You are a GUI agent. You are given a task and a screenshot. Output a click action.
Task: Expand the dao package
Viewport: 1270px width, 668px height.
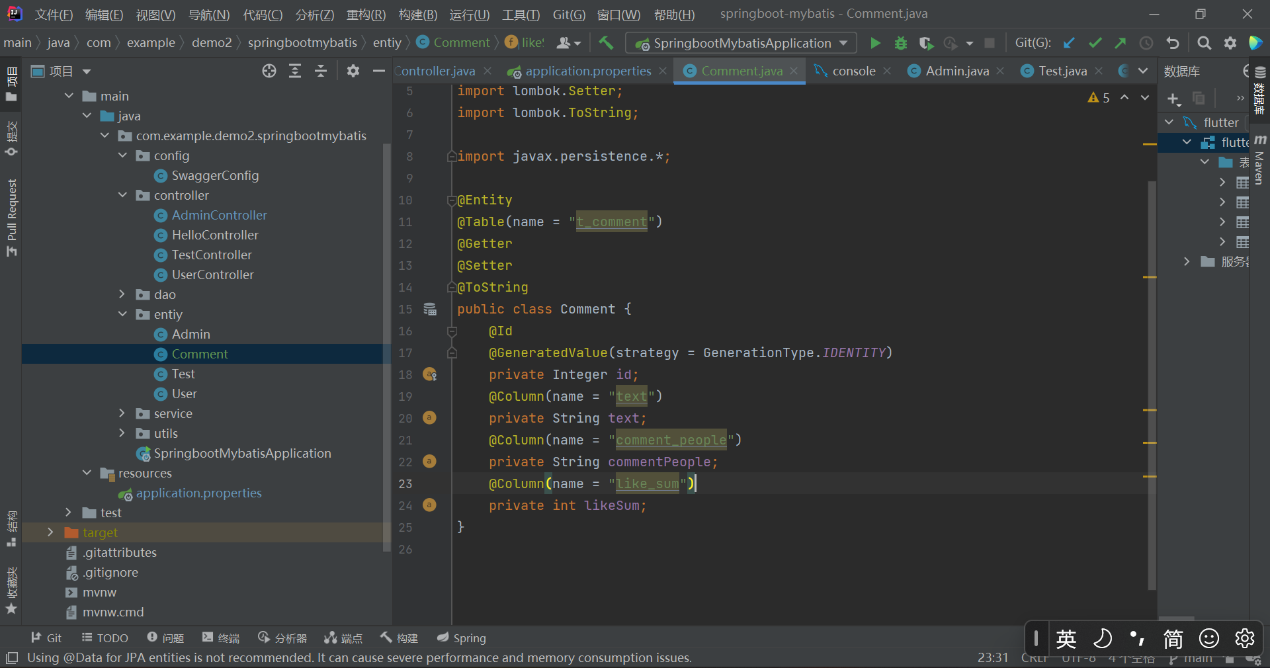(x=122, y=294)
